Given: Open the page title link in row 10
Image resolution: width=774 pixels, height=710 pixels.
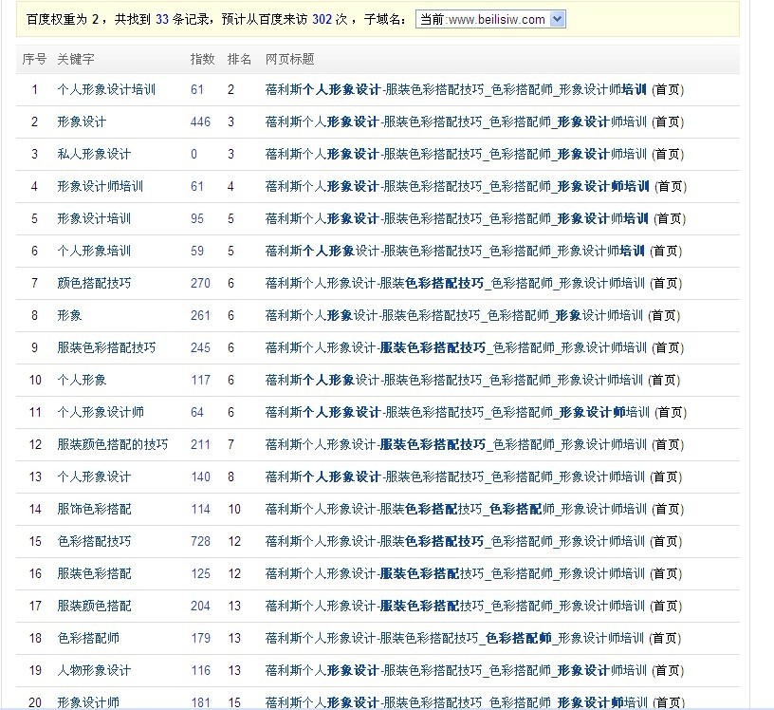Looking at the screenshot, I should pyautogui.click(x=455, y=381).
